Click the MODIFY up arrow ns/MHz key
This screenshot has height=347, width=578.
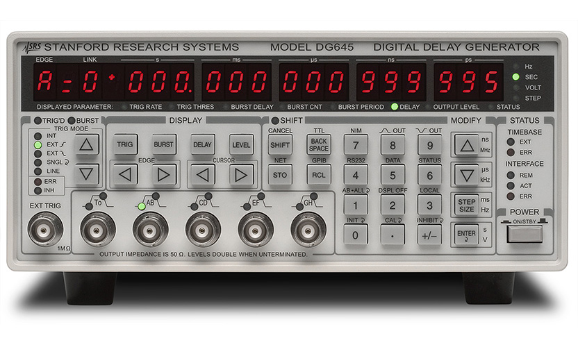click(x=467, y=145)
